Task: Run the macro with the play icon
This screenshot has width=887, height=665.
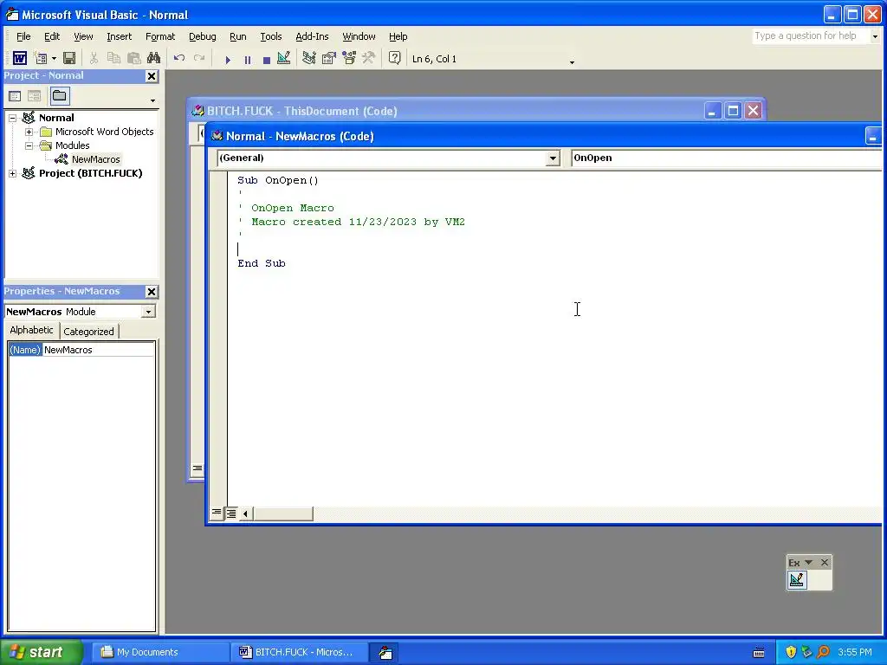Action: 228,60
